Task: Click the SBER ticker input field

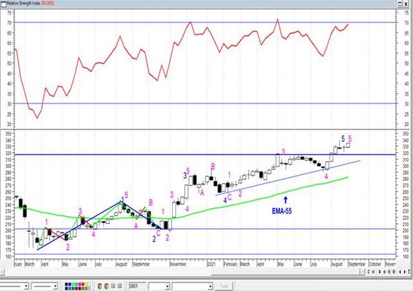Action: 137,286
